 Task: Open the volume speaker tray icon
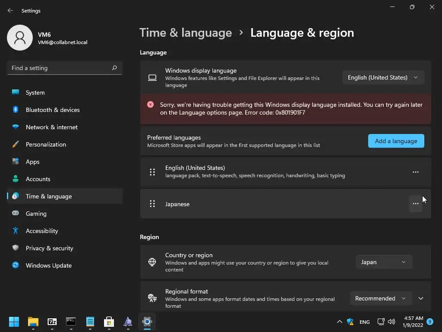tap(391, 322)
